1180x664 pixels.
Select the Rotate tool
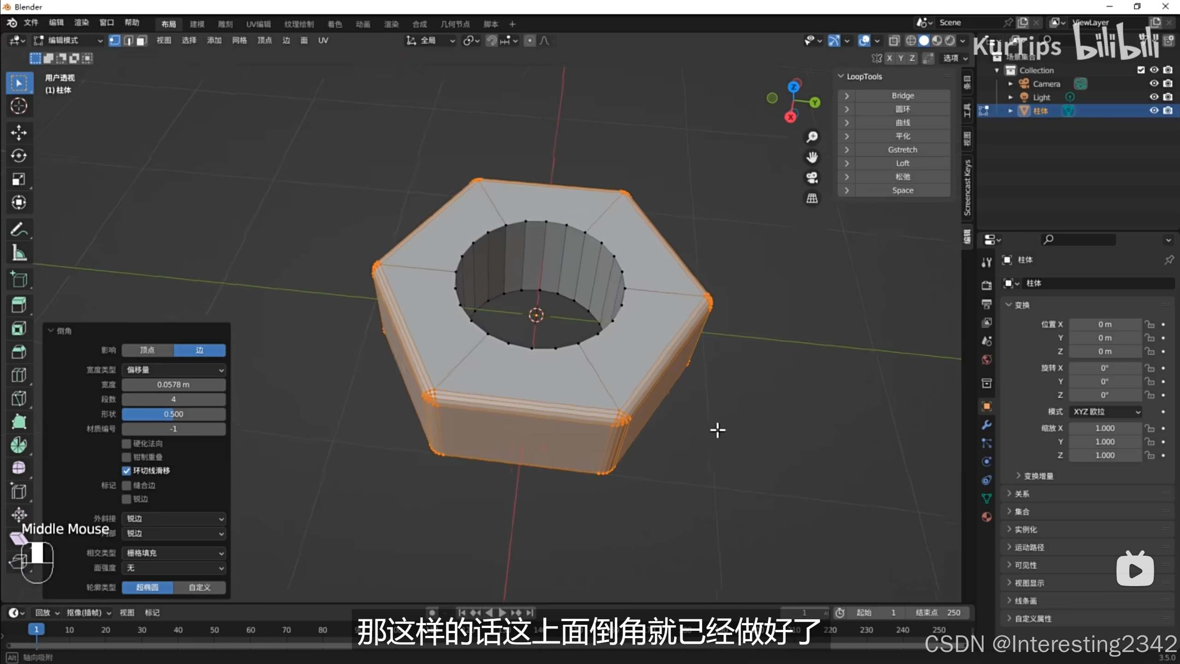pyautogui.click(x=18, y=156)
